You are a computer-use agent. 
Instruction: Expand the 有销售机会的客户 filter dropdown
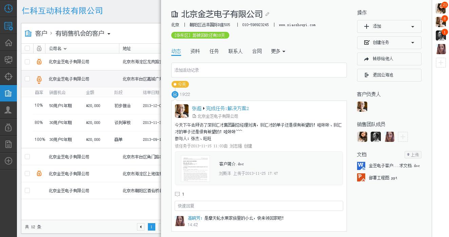coord(109,34)
